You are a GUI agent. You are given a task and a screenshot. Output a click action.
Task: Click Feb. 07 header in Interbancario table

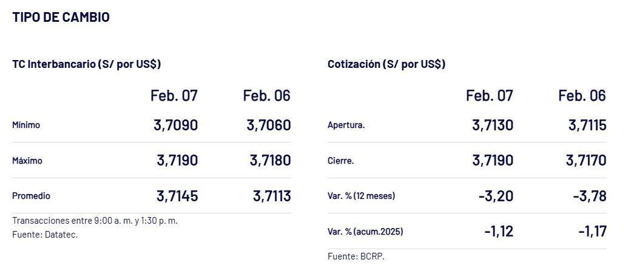tap(174, 95)
